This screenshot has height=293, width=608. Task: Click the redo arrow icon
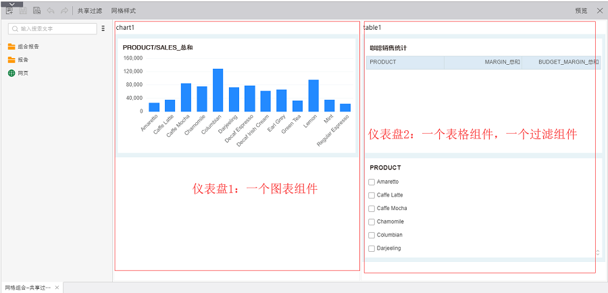tap(64, 11)
